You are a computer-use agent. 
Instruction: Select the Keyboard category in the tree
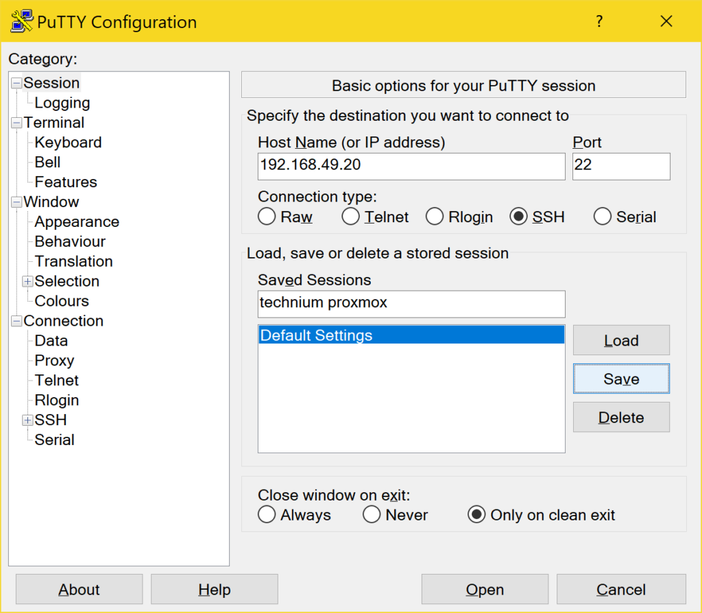67,142
